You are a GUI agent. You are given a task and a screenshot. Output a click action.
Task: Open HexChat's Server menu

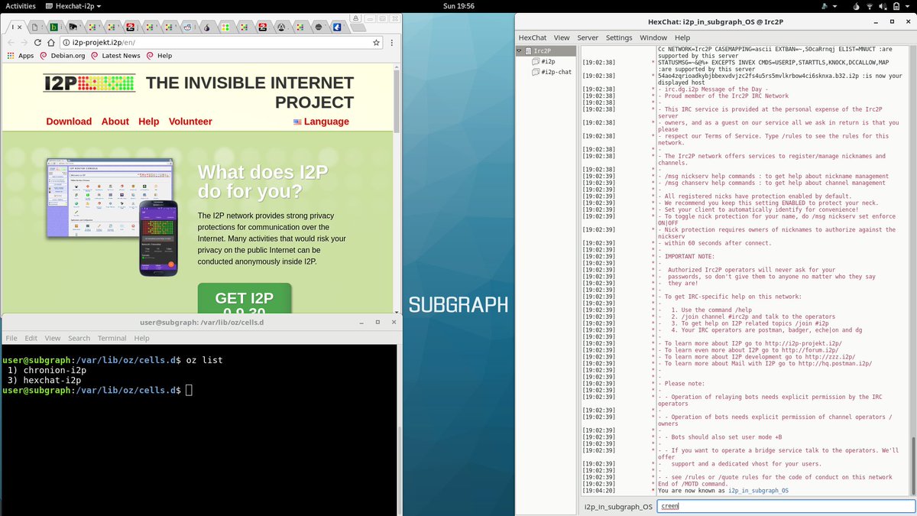coord(588,37)
